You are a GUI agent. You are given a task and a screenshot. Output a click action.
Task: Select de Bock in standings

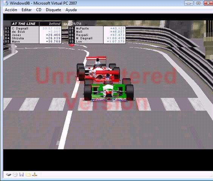pos(19,32)
